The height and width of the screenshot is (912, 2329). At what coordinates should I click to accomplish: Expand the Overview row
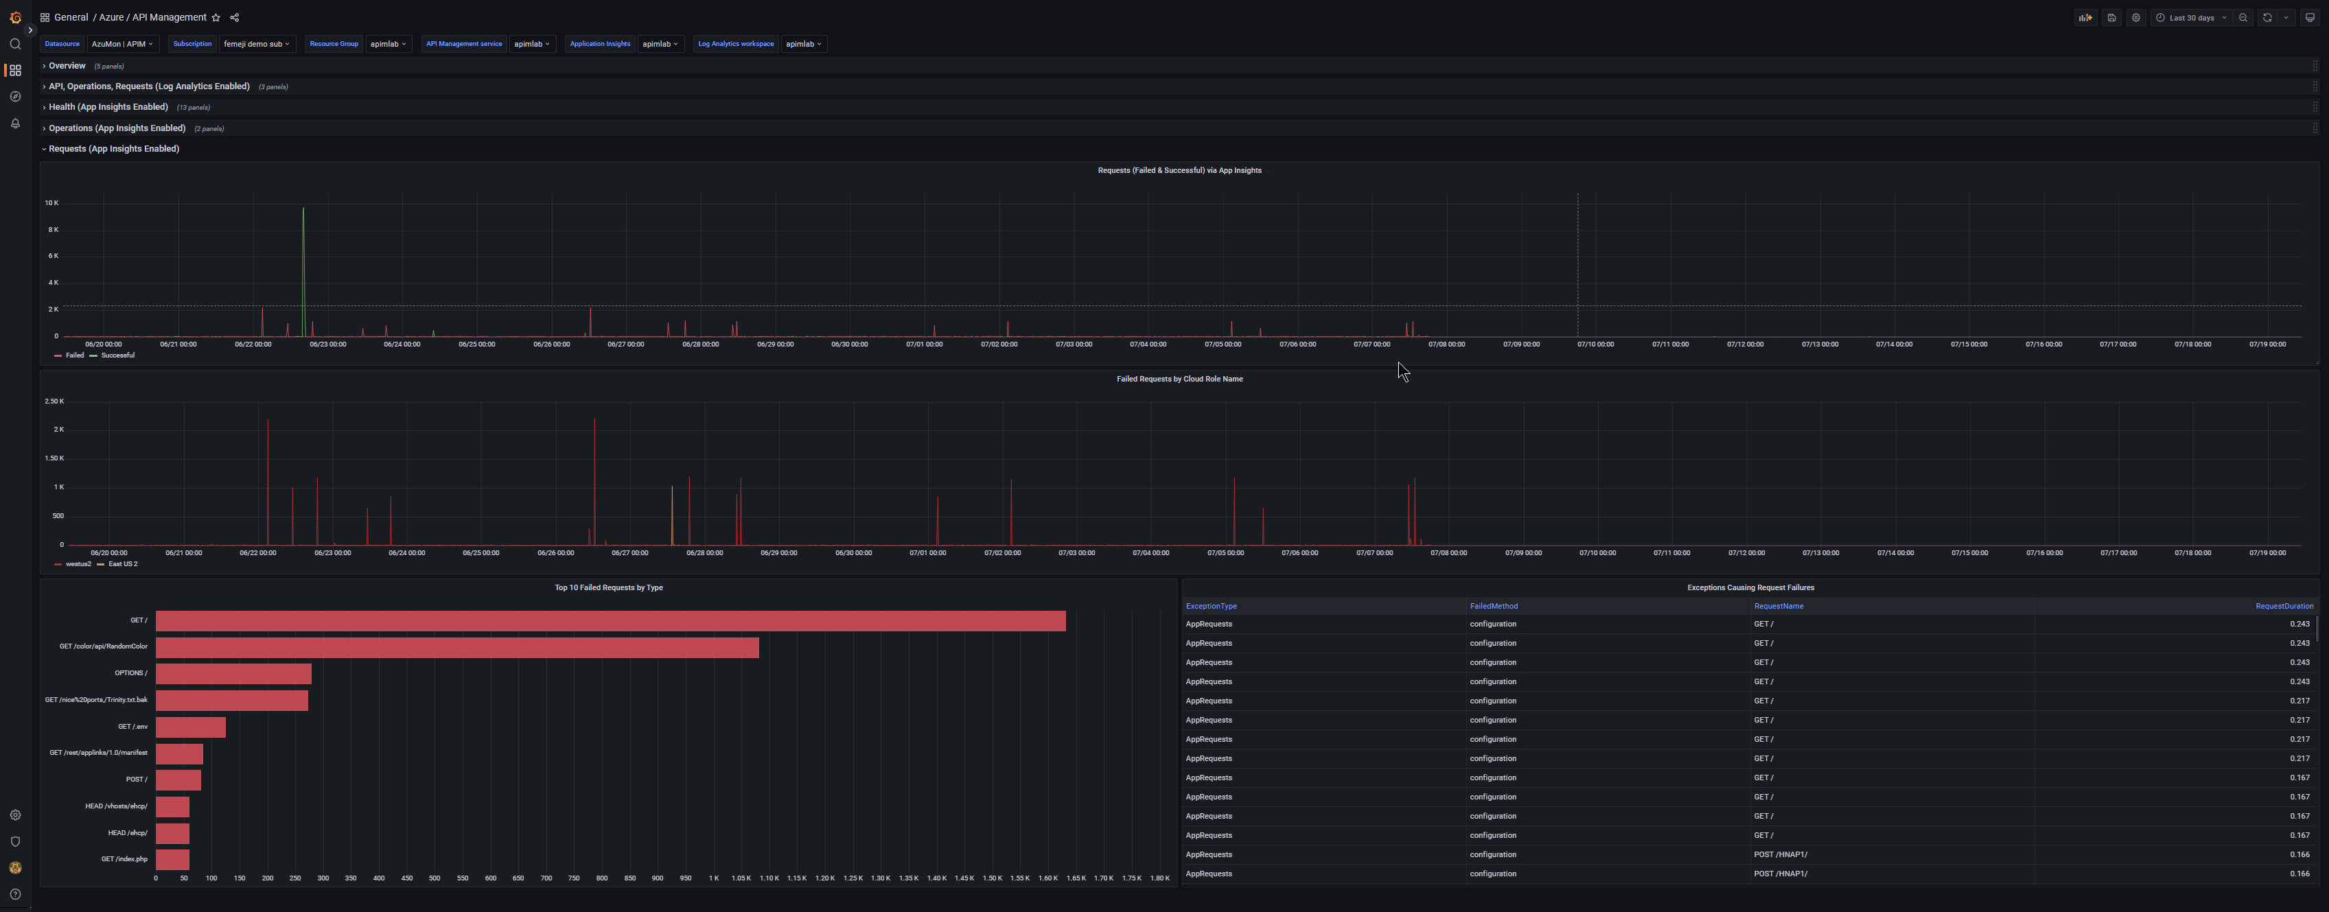[x=67, y=66]
